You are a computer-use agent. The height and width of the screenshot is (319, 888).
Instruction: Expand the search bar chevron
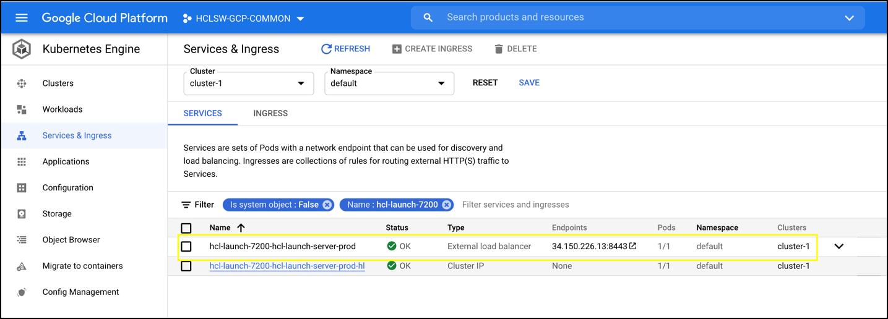click(850, 18)
